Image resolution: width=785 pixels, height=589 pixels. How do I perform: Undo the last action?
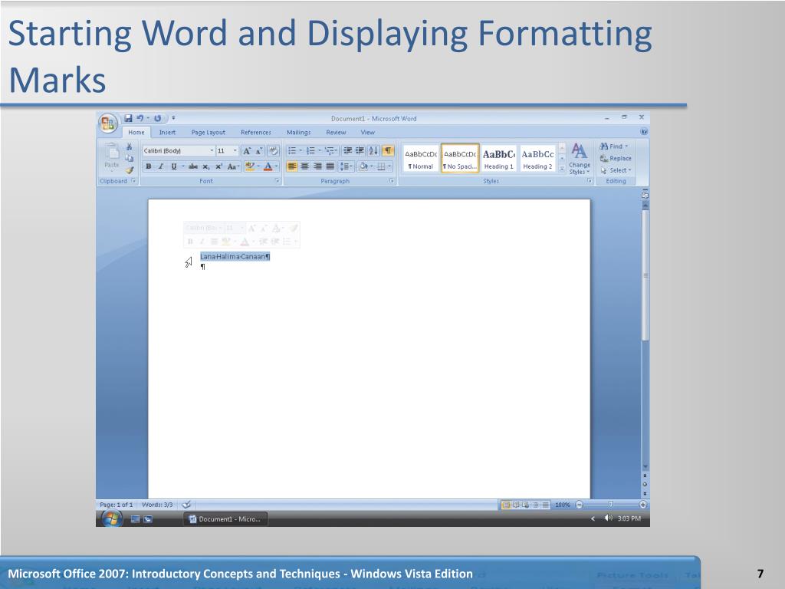pyautogui.click(x=140, y=118)
